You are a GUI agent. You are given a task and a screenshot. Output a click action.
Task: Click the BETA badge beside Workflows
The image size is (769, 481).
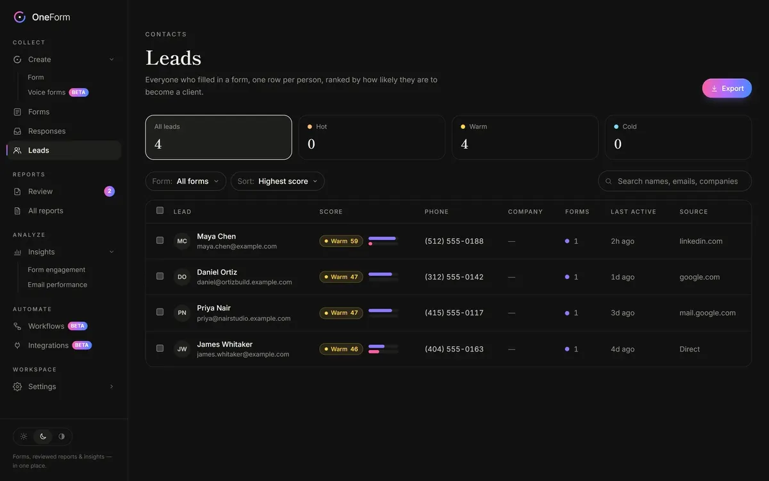[x=78, y=326]
